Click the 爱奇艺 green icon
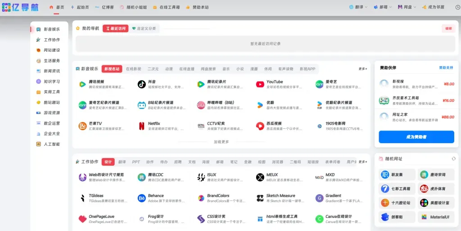 tap(319, 84)
